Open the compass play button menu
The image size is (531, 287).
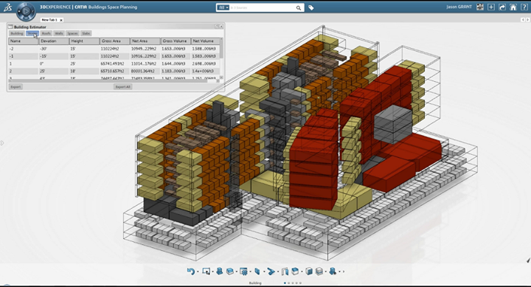(x=26, y=12)
